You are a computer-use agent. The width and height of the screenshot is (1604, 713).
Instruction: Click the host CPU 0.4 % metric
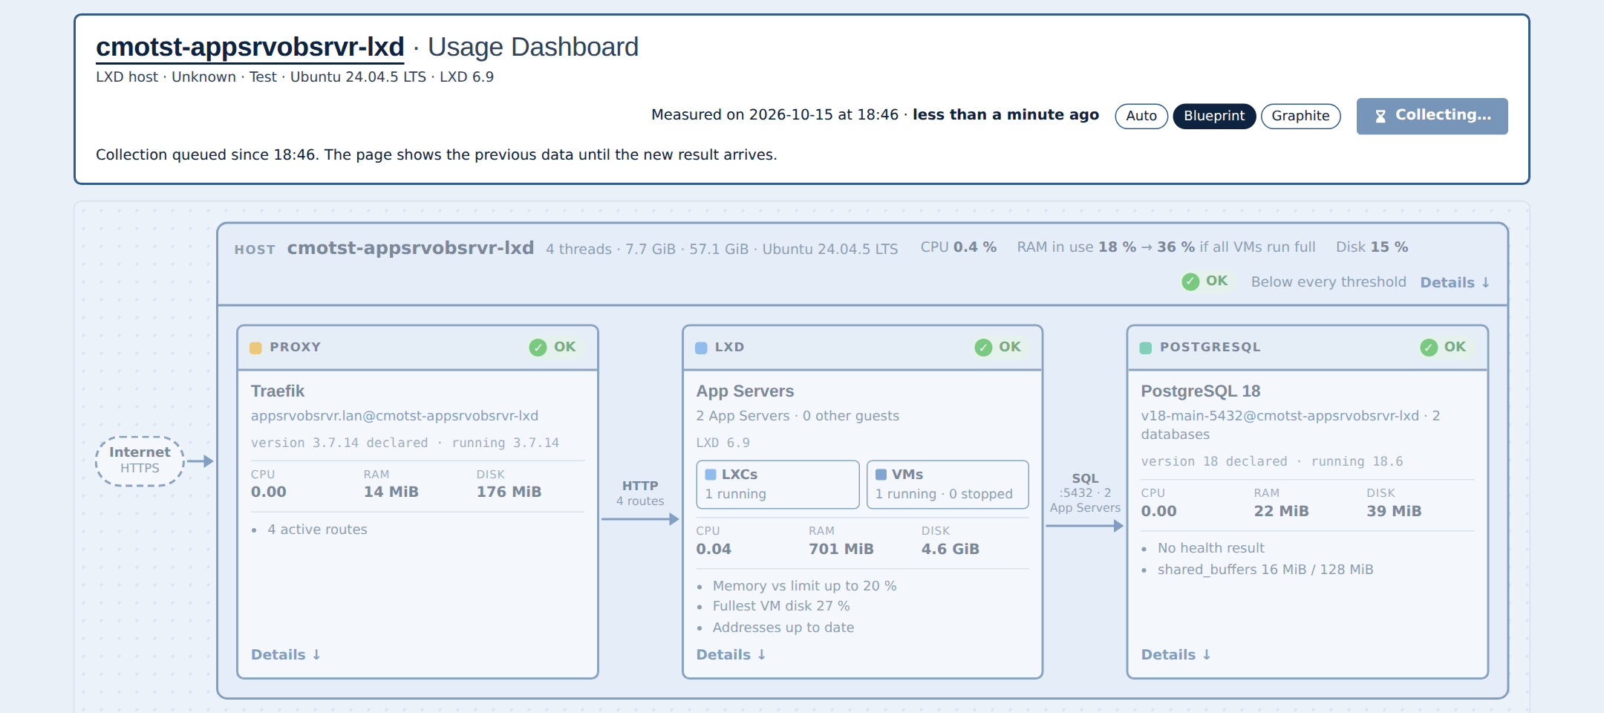click(958, 247)
